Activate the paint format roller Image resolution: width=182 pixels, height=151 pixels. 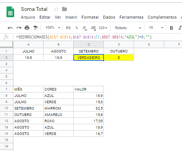35,28
